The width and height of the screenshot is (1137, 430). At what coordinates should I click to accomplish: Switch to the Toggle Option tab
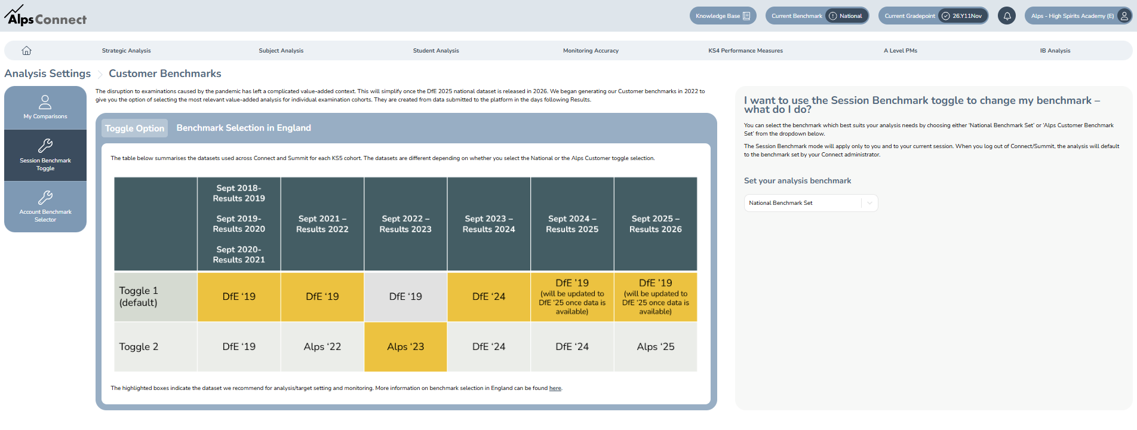click(x=135, y=128)
